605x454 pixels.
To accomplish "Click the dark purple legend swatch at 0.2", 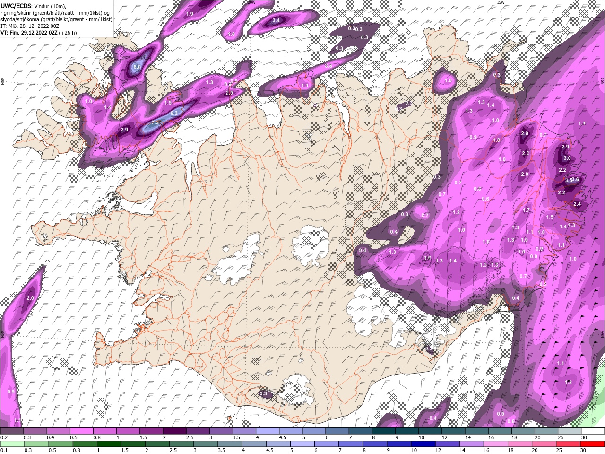I will (x=12, y=431).
